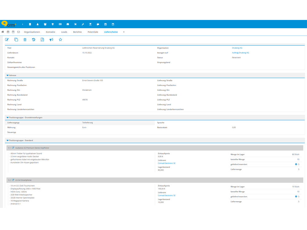Image resolution: width=307 pixels, height=230 pixels.
Task: Duplicate the delivery note with copy icon
Action: 16,40
